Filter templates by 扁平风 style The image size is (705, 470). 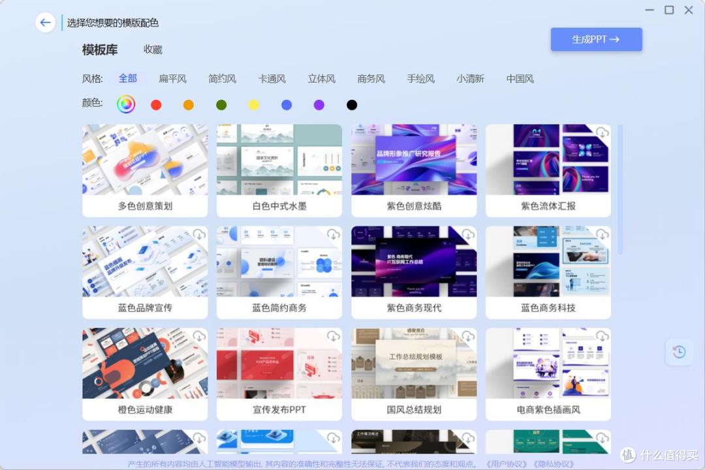tap(172, 79)
